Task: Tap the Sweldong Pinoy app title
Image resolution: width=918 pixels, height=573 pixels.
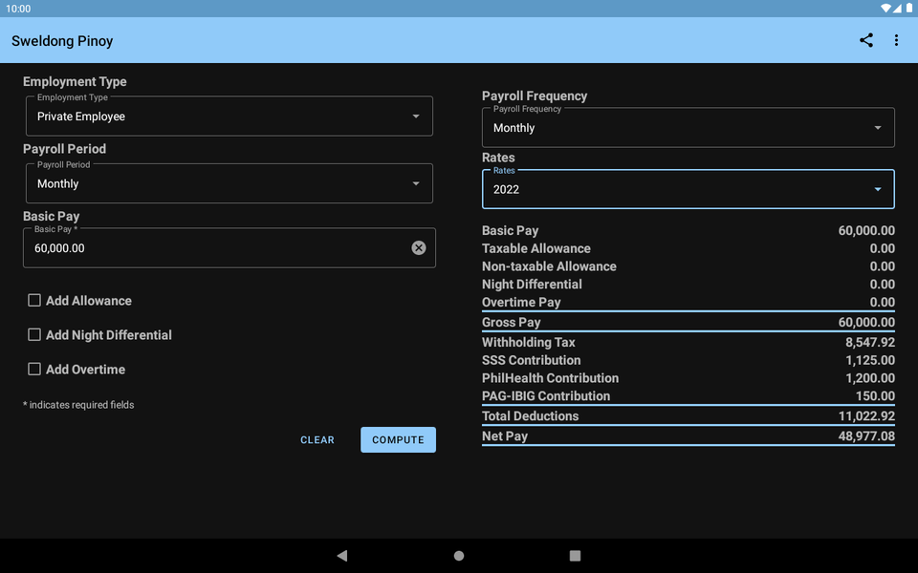Action: 62,41
